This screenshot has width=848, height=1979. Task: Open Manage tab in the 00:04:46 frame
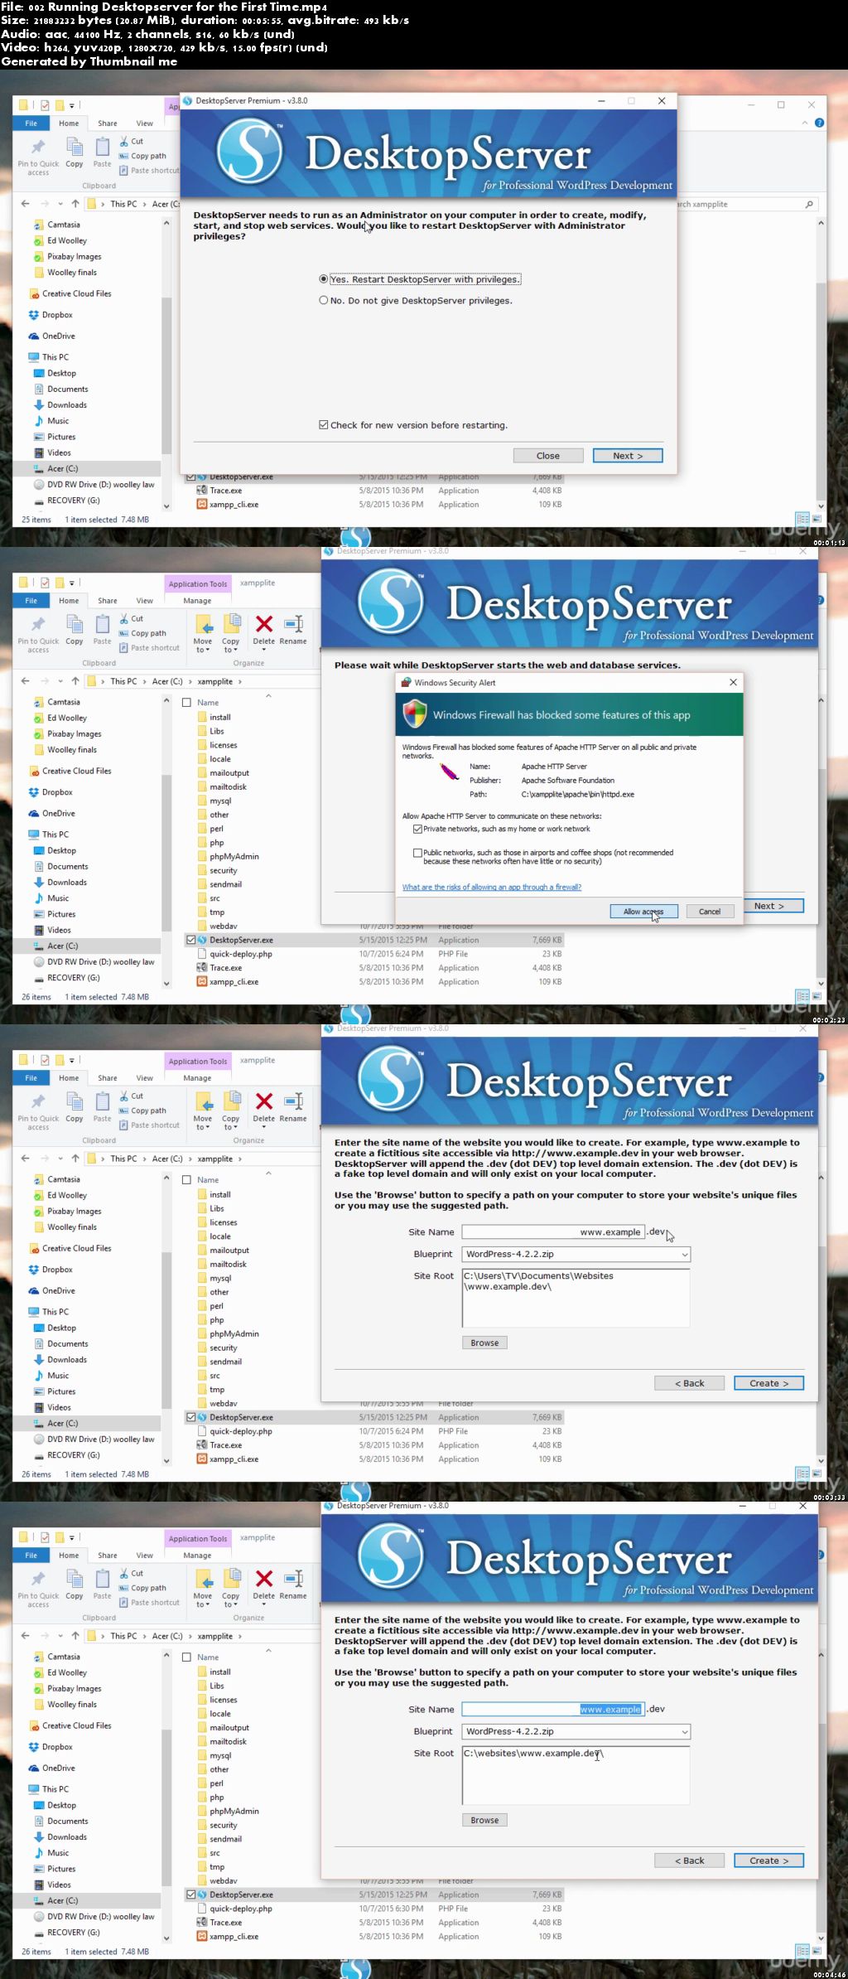(197, 1556)
